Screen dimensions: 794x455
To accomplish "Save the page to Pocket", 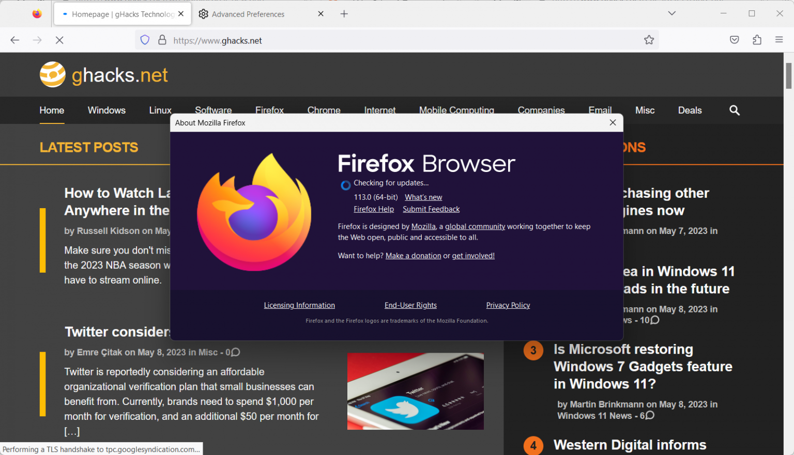I will tap(734, 40).
